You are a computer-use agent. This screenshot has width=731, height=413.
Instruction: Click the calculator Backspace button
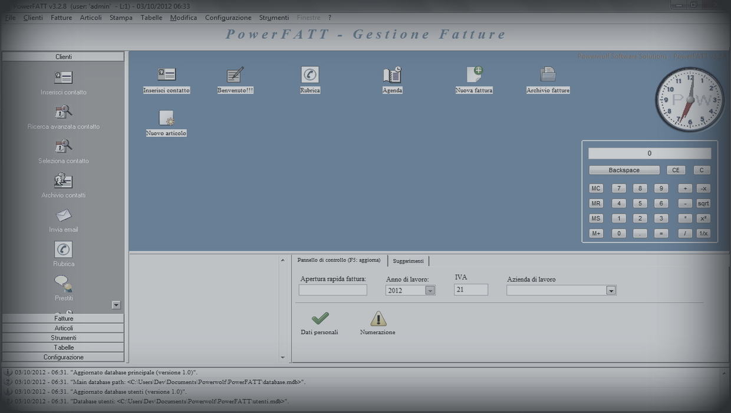click(624, 170)
